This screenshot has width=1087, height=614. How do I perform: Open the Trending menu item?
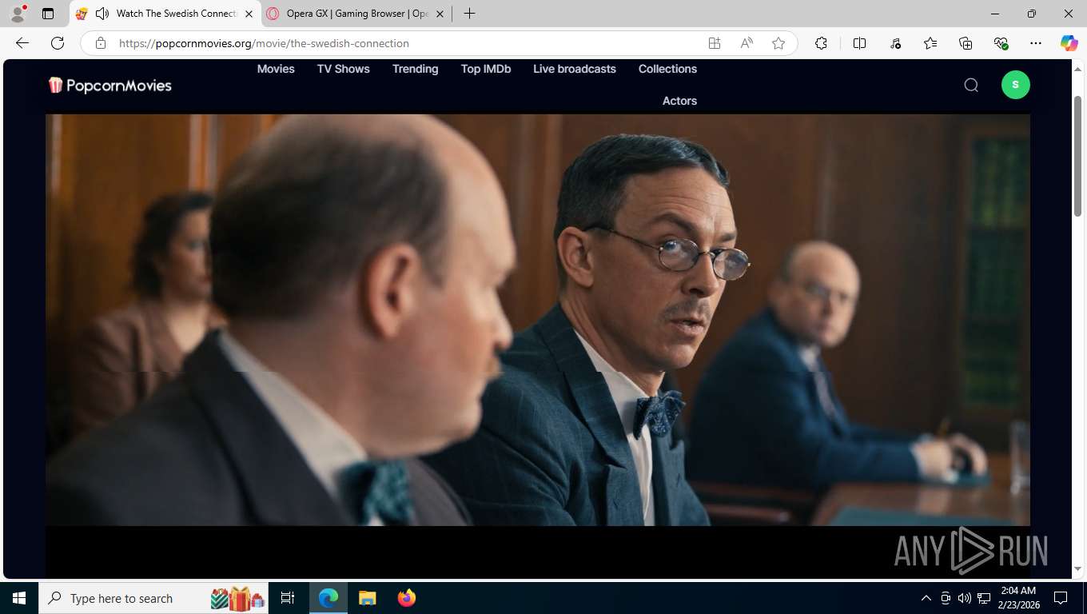[415, 69]
